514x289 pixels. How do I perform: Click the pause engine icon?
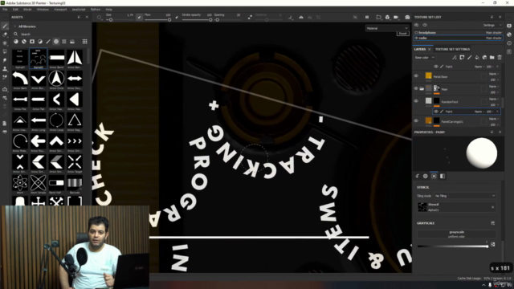(x=367, y=17)
